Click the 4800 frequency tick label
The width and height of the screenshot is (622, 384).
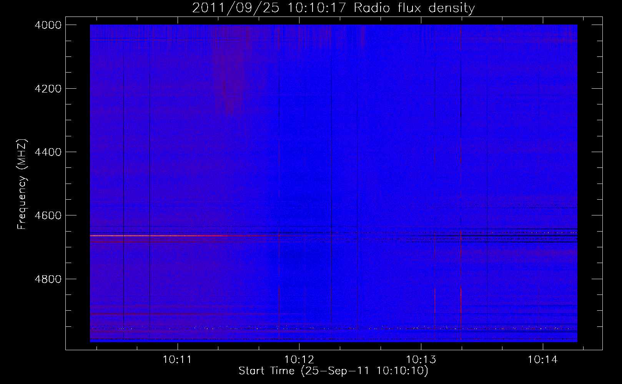tap(48, 279)
